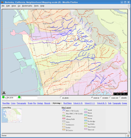Open the Crime map layer link
The width and height of the screenshot is (131, 138).
(13, 103)
